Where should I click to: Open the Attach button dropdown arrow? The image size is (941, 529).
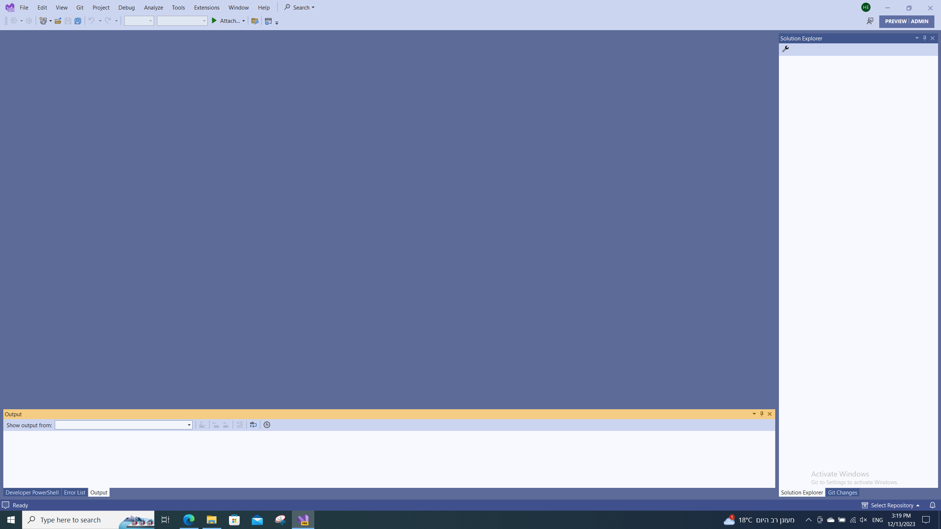(243, 21)
